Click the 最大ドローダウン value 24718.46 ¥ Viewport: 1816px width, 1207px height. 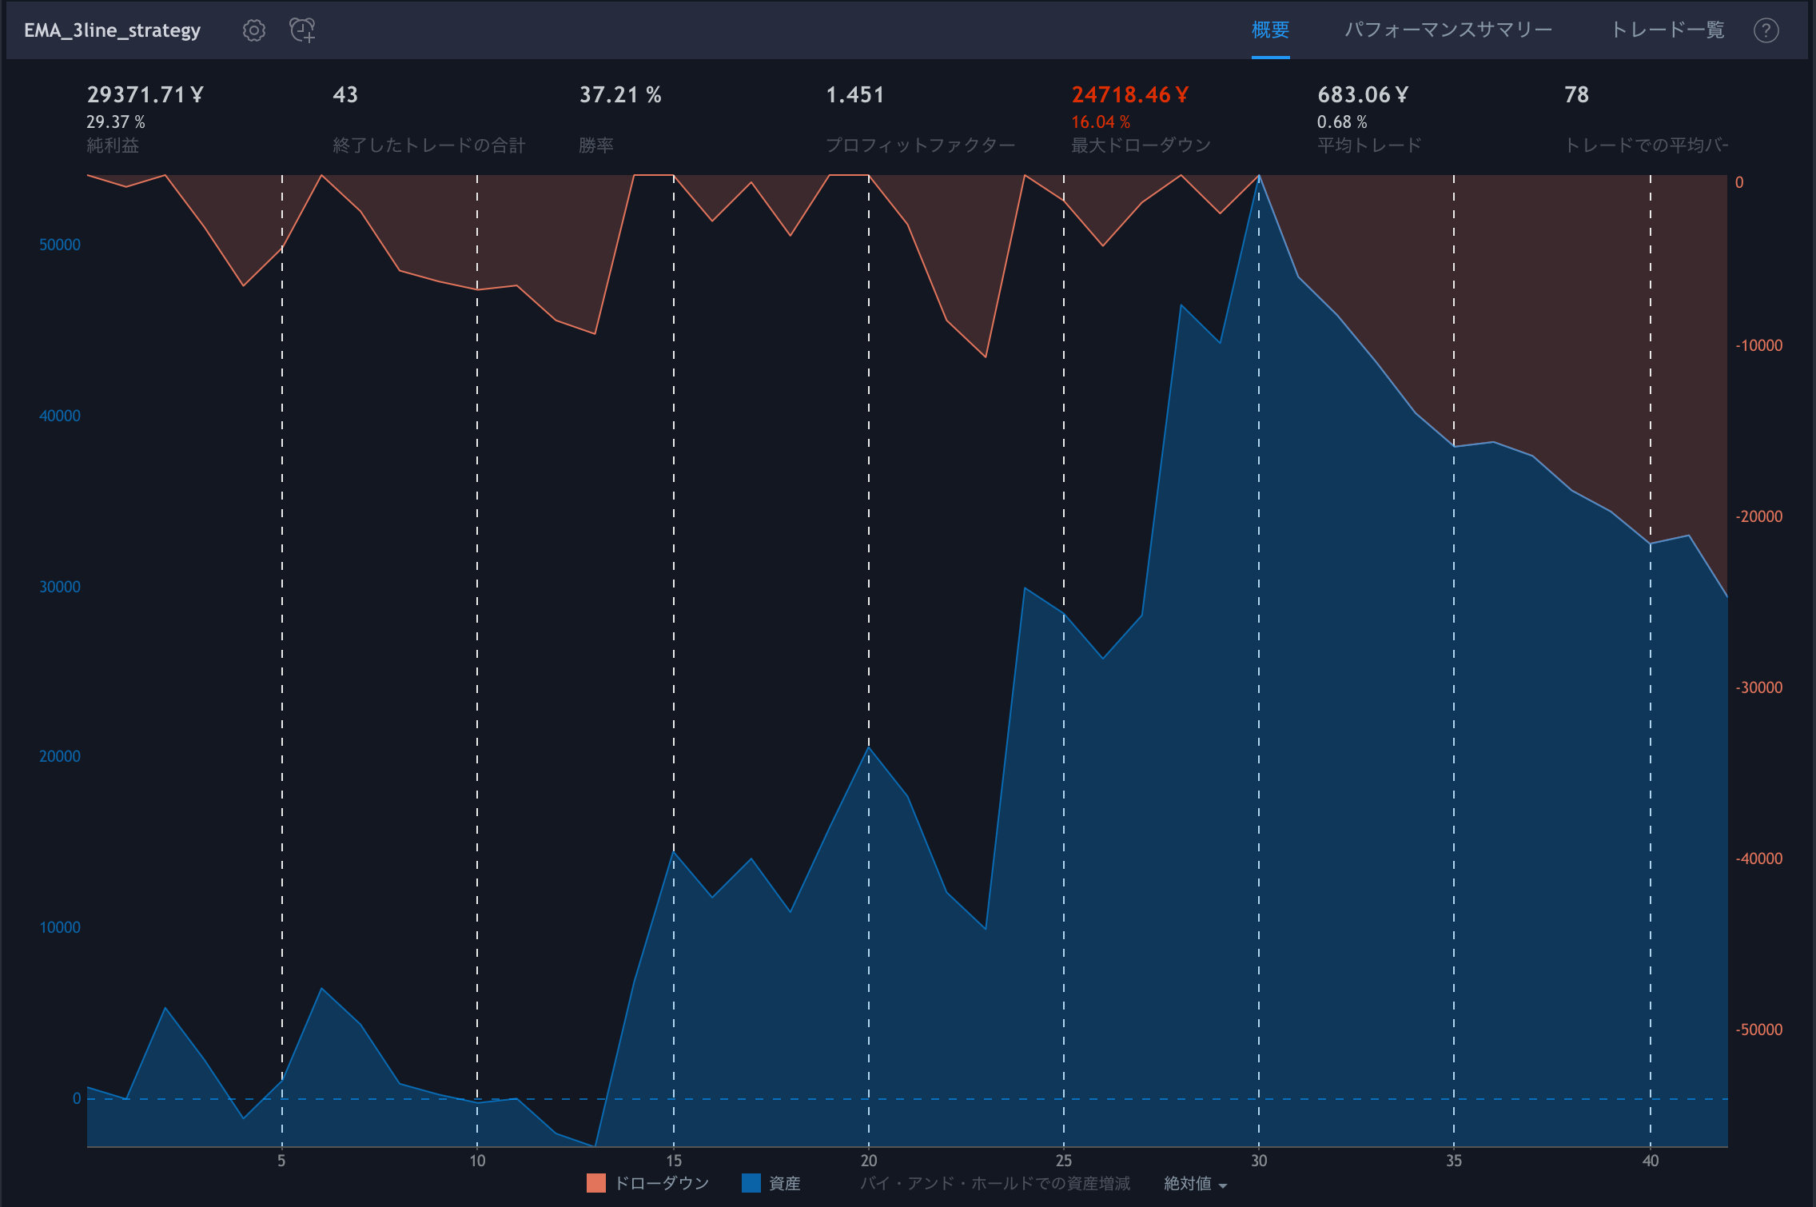[1129, 95]
